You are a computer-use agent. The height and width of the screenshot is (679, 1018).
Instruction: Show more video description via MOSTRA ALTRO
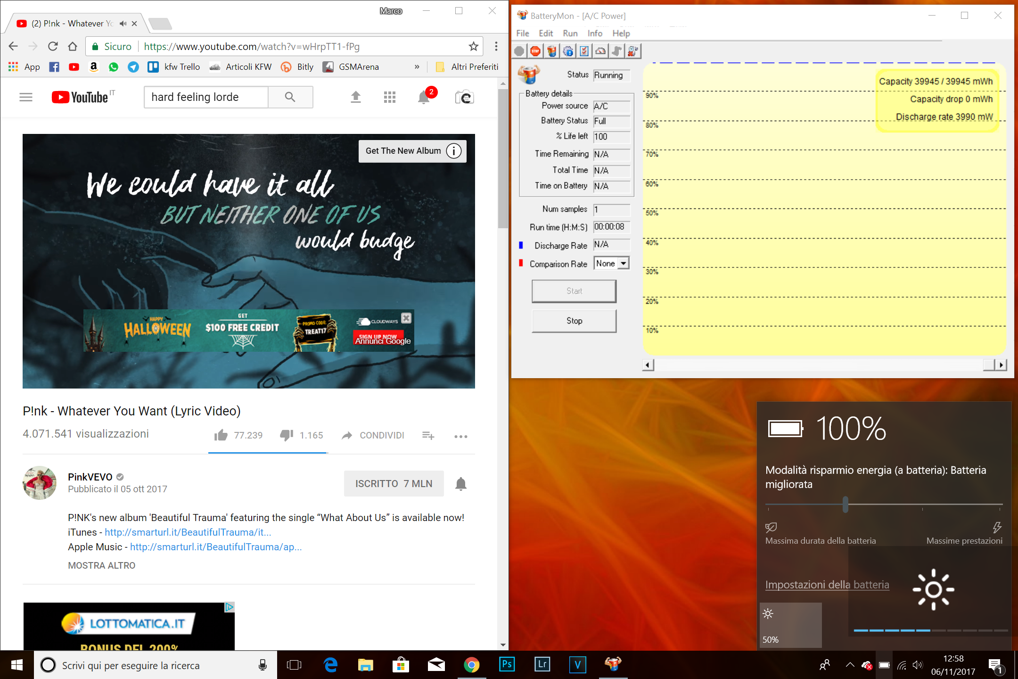coord(101,565)
